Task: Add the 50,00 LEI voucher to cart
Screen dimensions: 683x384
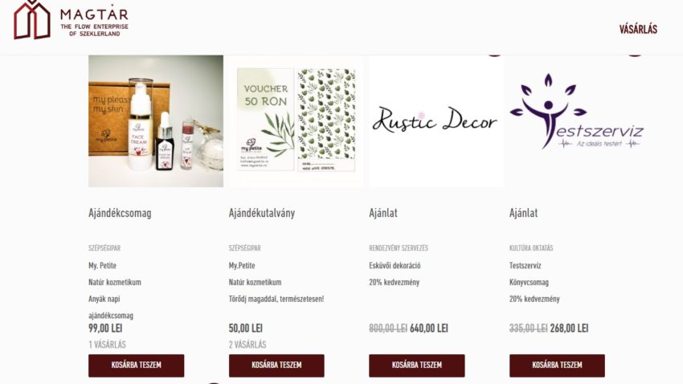Action: pyautogui.click(x=276, y=366)
